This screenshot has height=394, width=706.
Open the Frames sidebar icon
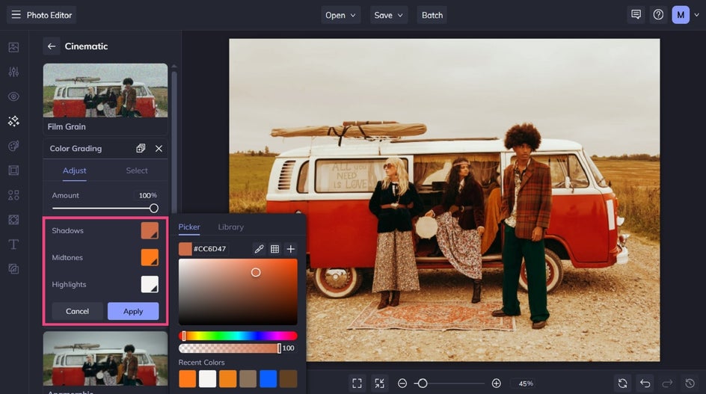pos(13,170)
